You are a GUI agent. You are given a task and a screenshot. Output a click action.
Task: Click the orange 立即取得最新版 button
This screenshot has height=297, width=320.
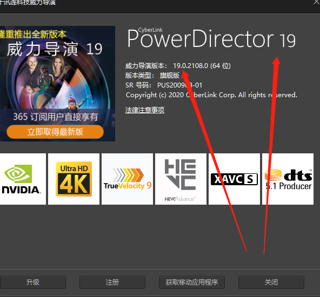click(55, 132)
